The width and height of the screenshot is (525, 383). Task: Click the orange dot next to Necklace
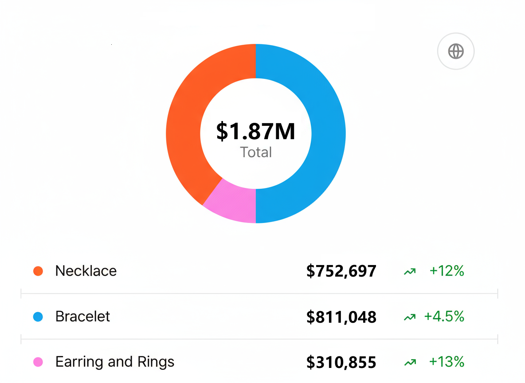38,271
